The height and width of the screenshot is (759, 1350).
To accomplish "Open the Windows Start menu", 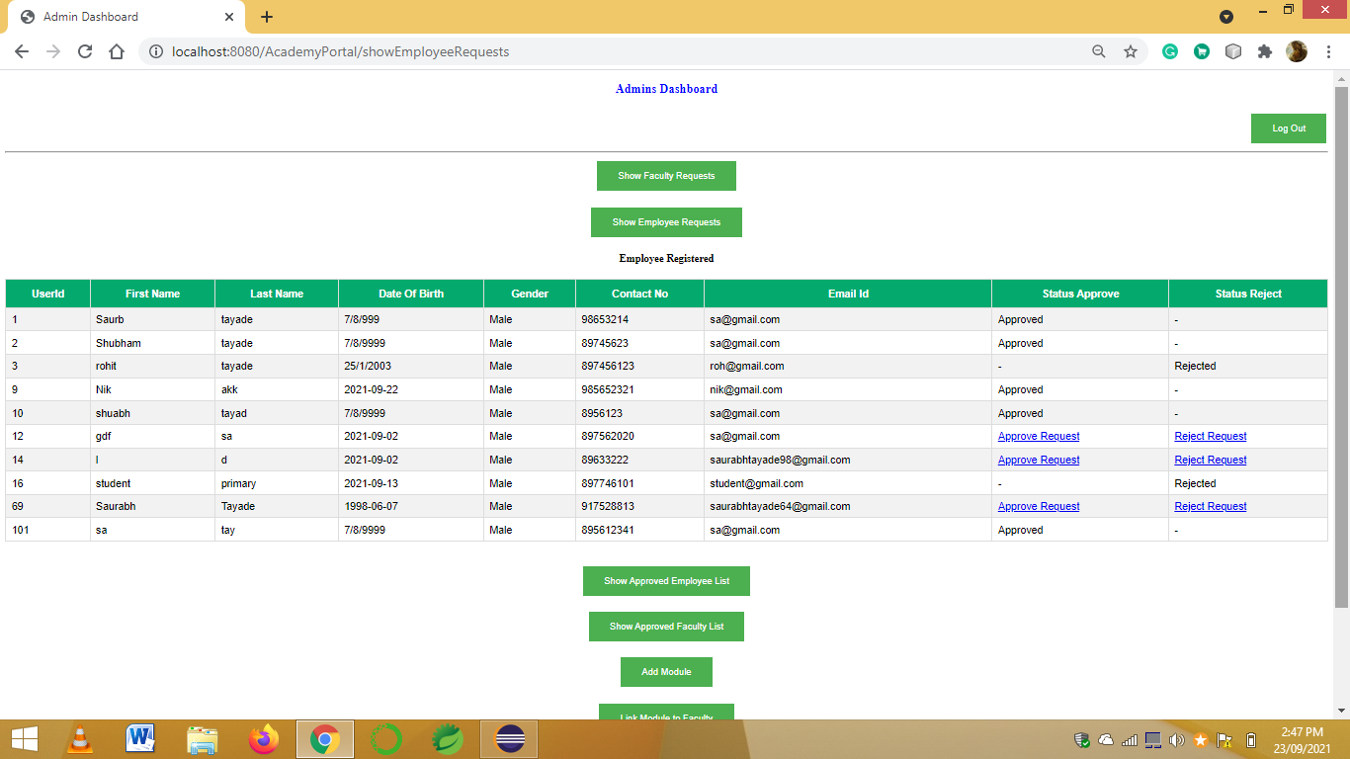I will (24, 738).
